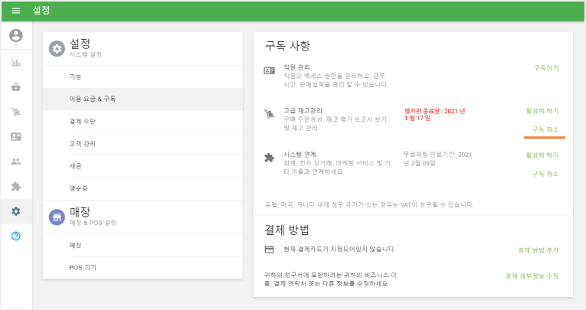Click the 결제 세부정보 수정 link
This screenshot has width=586, height=310.
(532, 276)
